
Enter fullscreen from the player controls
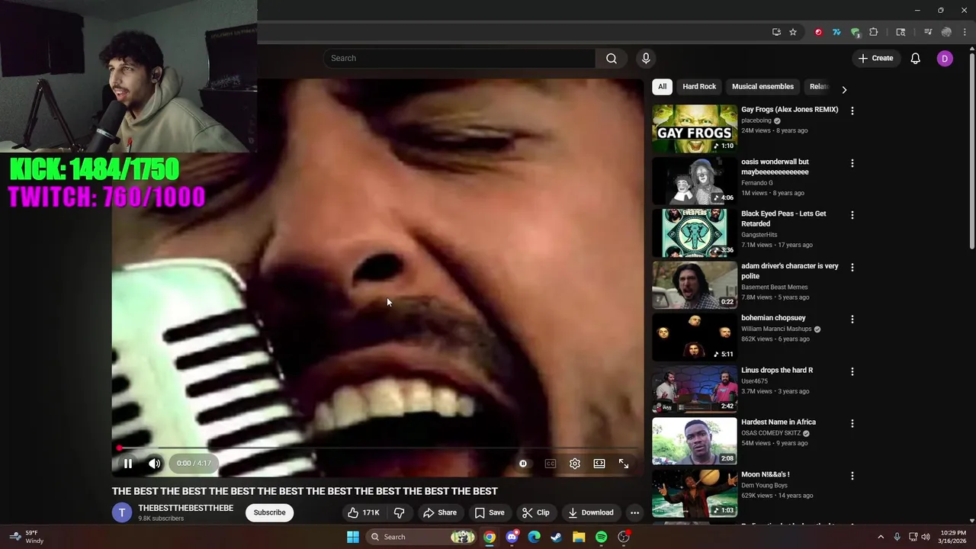pyautogui.click(x=624, y=464)
